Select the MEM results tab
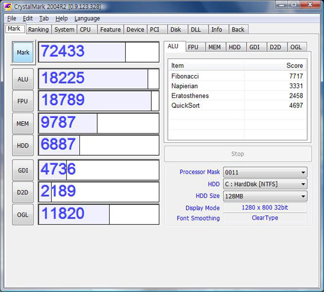This screenshot has height=292, width=324. [214, 47]
